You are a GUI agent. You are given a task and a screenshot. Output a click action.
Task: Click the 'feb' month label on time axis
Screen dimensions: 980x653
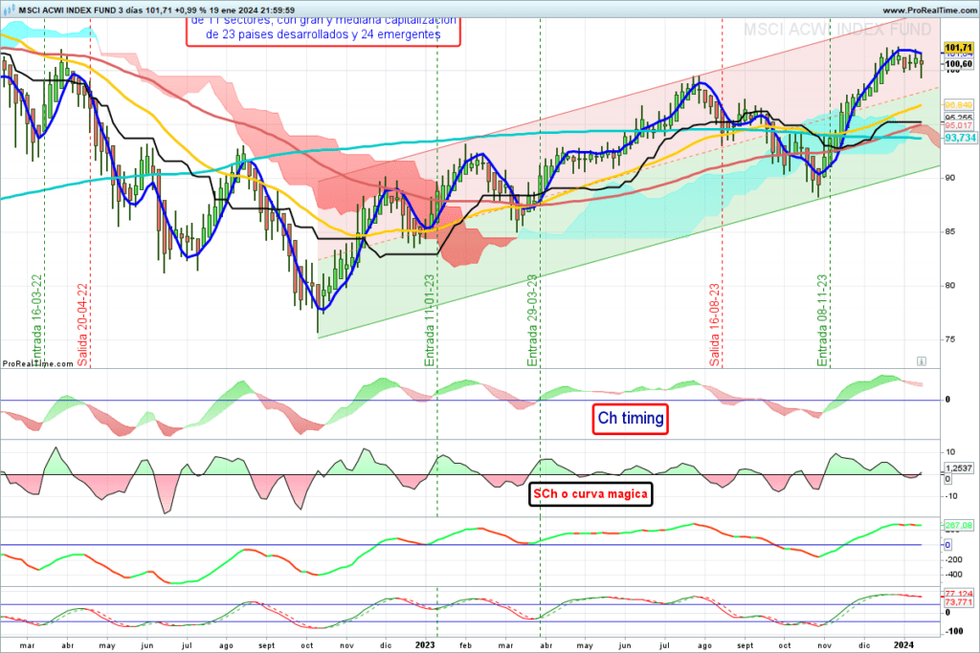[x=466, y=645]
